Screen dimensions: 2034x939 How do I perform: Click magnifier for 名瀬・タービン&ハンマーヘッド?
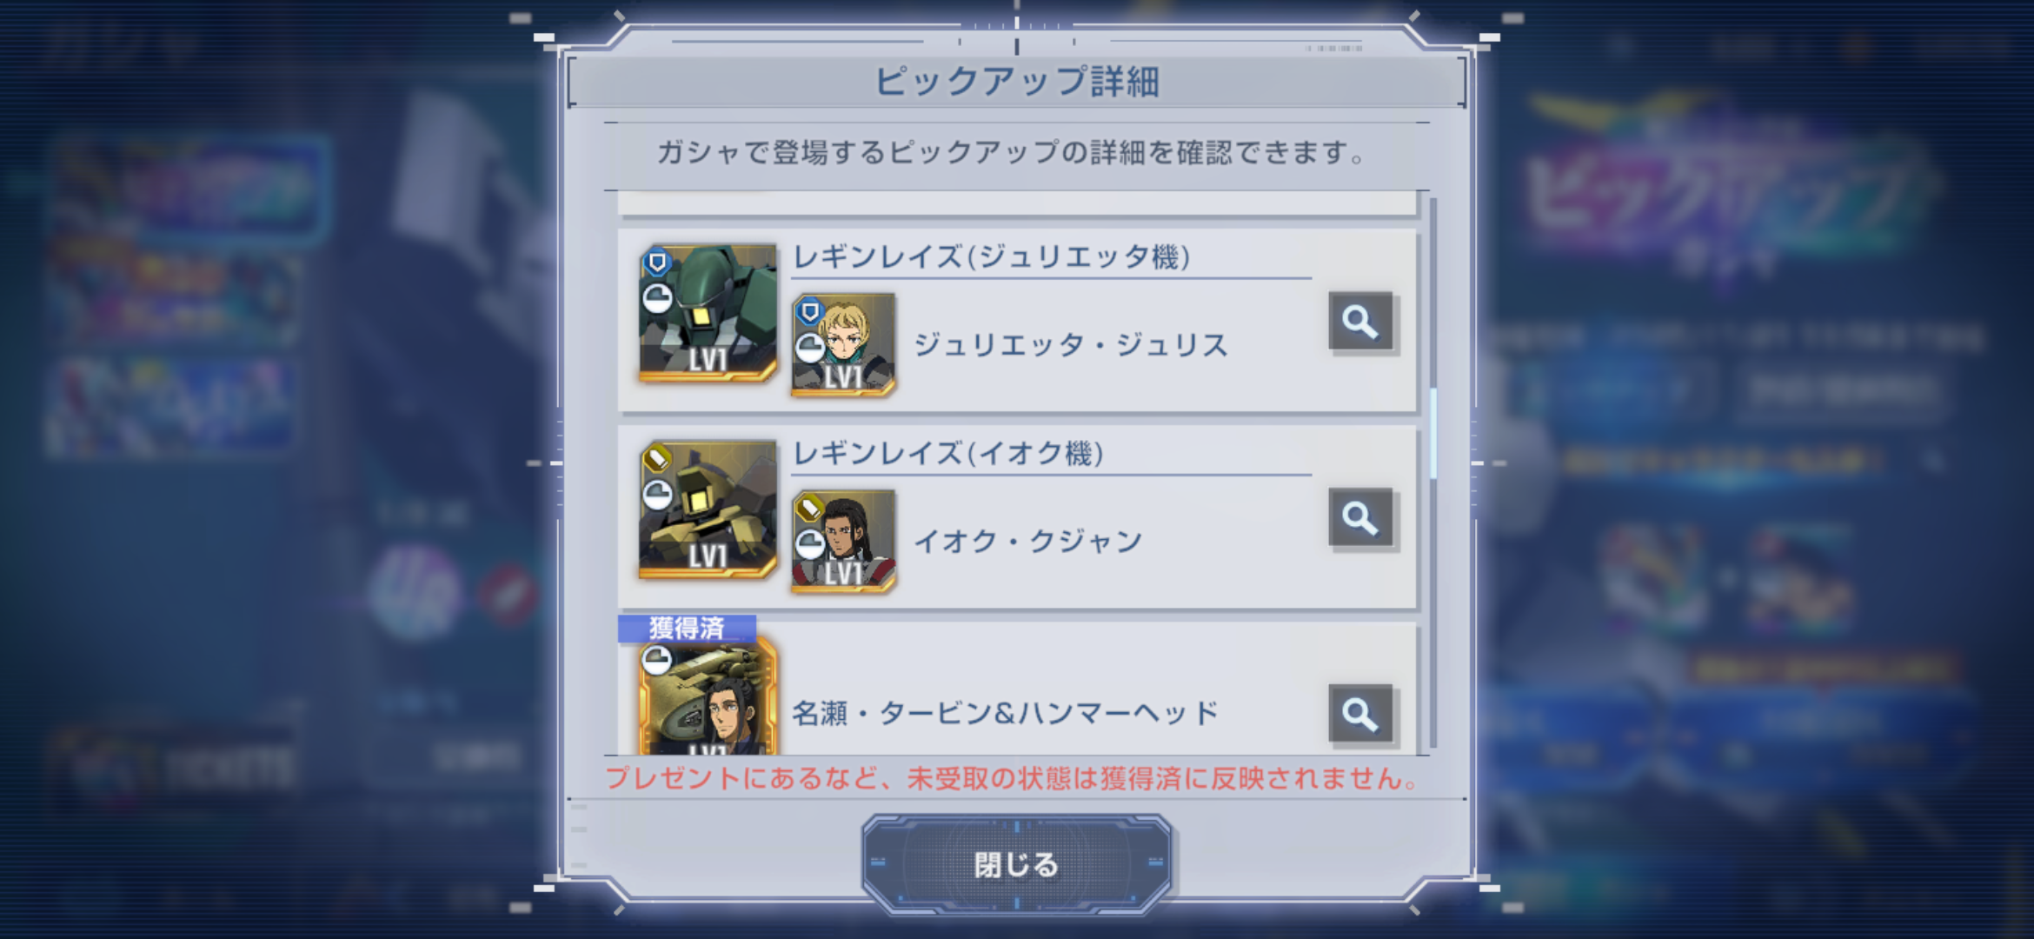[x=1360, y=714]
